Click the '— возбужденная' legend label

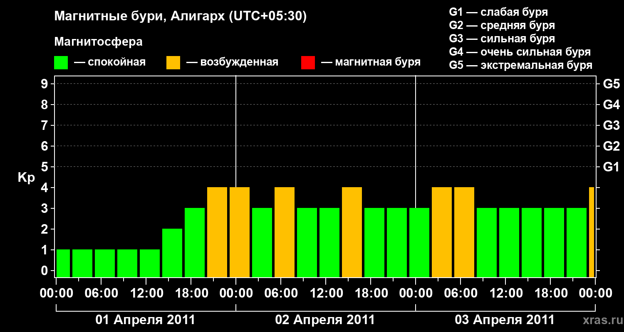[x=232, y=62]
